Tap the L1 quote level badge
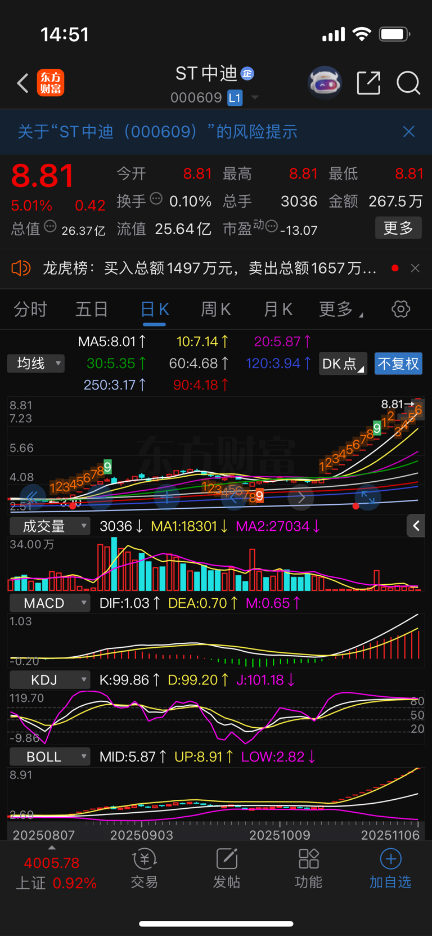Image resolution: width=432 pixels, height=936 pixels. [x=235, y=98]
